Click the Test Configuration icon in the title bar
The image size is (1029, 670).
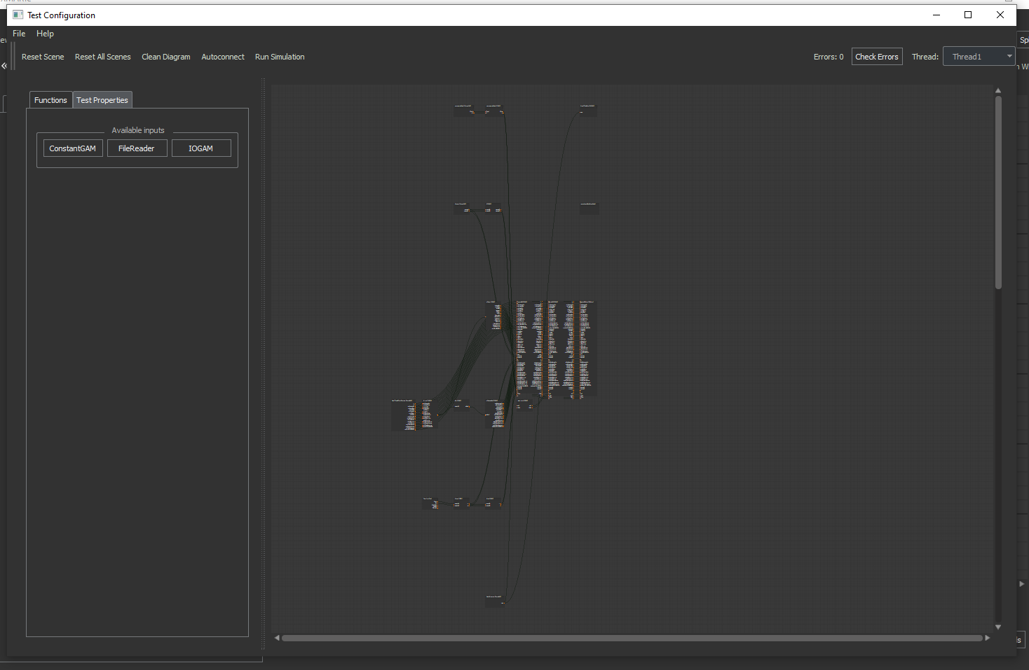17,14
